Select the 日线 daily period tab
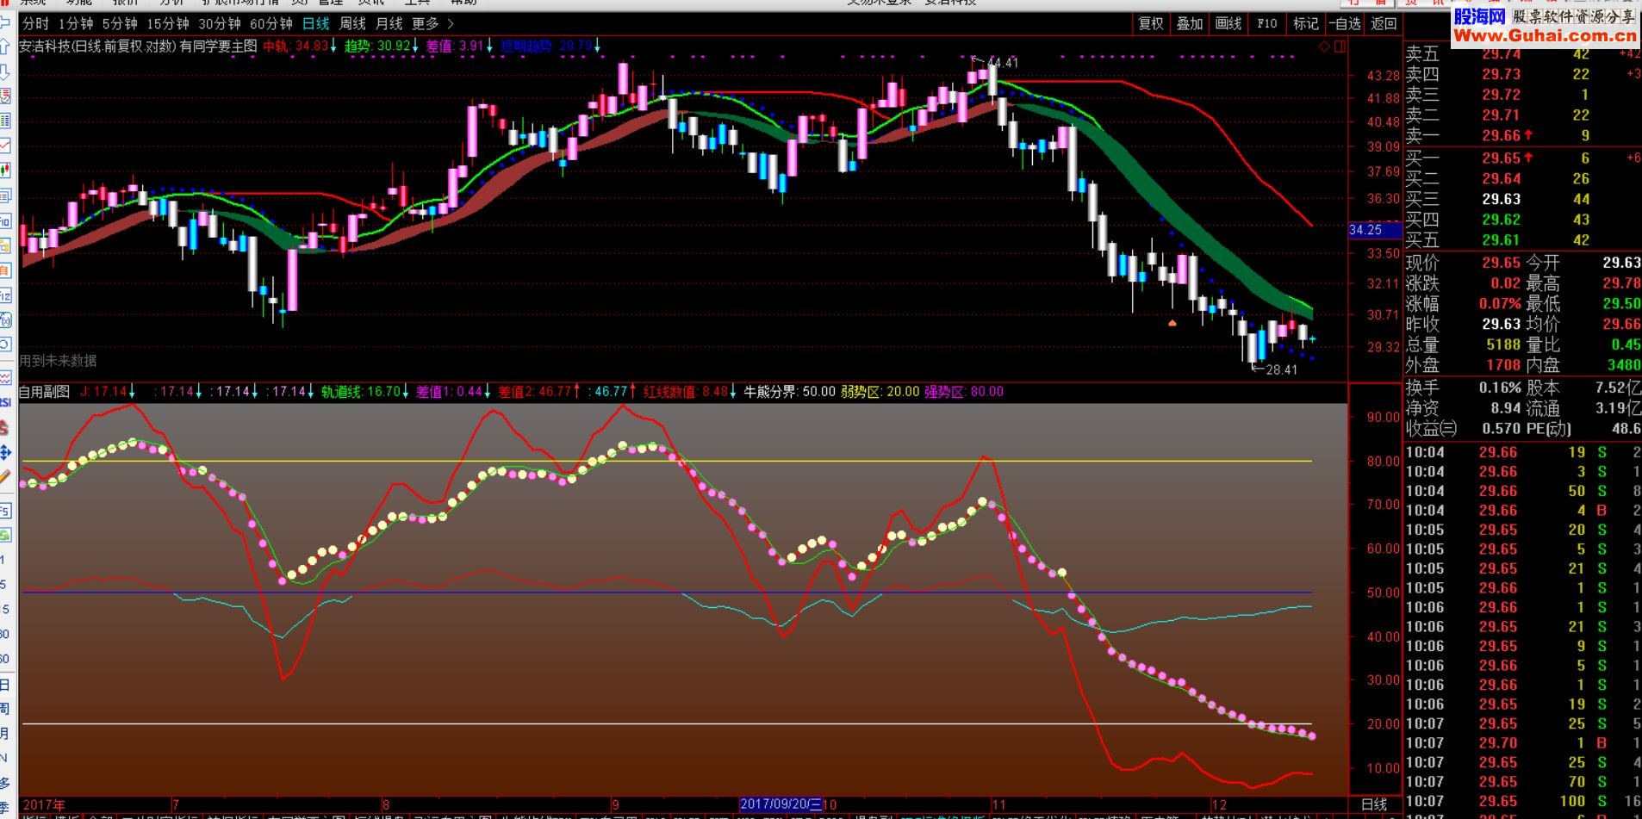This screenshot has height=819, width=1642. coord(316,23)
